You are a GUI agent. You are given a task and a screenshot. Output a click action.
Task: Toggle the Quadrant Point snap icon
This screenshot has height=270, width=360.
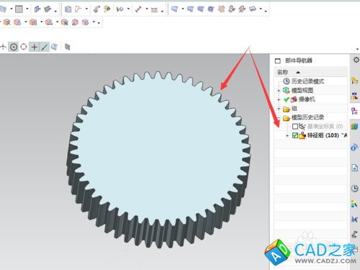point(24,47)
